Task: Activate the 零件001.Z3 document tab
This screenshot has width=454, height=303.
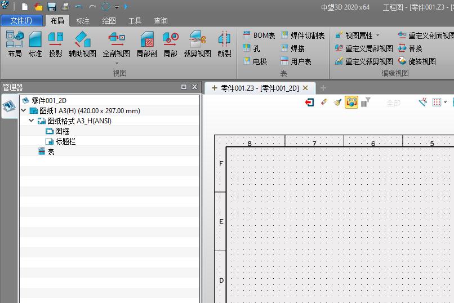Action: pyautogui.click(x=260, y=88)
